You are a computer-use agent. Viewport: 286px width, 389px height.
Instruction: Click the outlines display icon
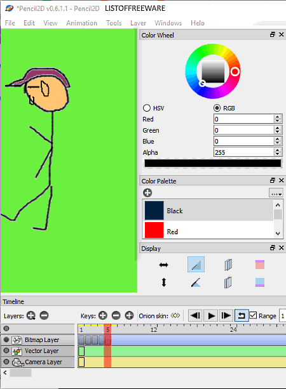[x=196, y=282]
